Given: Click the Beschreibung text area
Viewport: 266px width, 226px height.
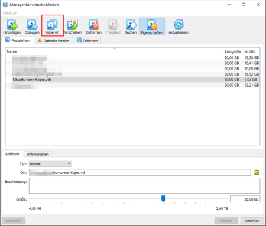Looking at the screenshot, I should coord(144,185).
